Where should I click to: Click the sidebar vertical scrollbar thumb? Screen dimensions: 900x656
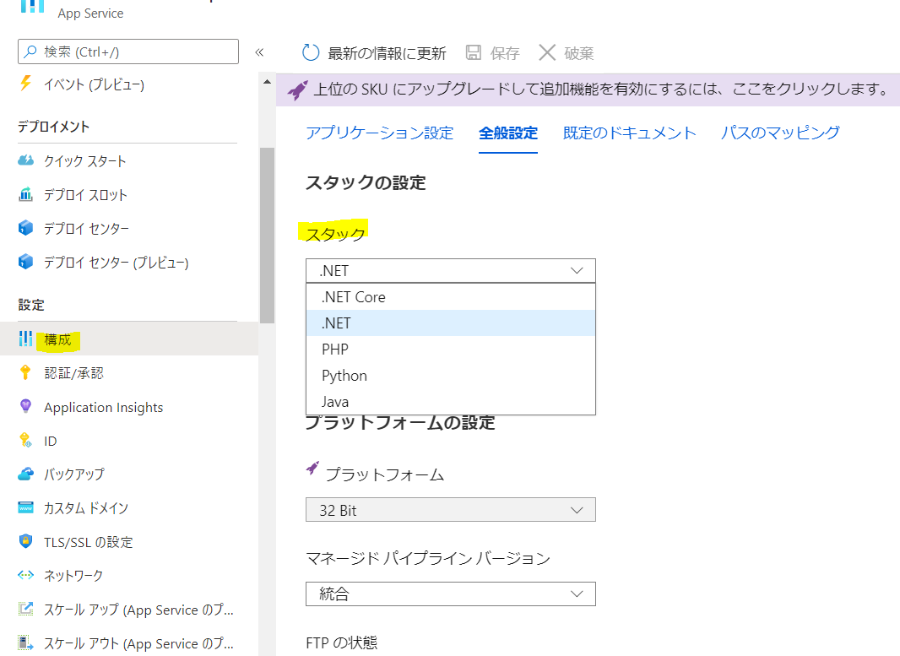(267, 236)
